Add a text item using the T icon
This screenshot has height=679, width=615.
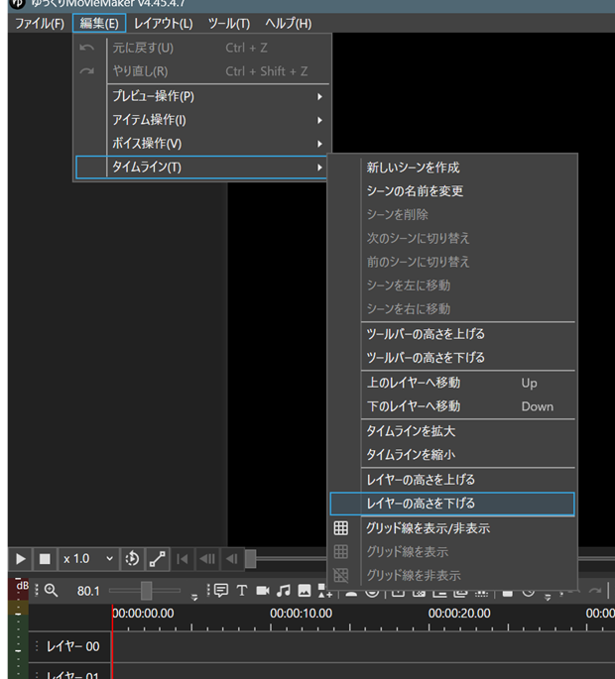coord(241,591)
